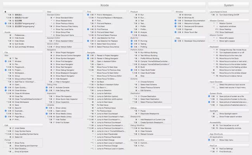Click the blue marker beside Duplicate…
The image size is (252, 155).
[x=6, y=111]
